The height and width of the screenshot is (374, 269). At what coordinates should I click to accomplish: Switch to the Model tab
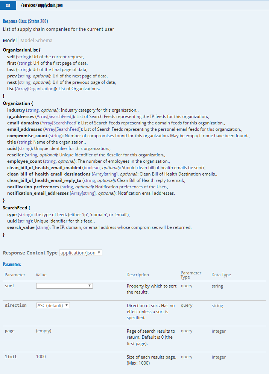pyautogui.click(x=9, y=40)
